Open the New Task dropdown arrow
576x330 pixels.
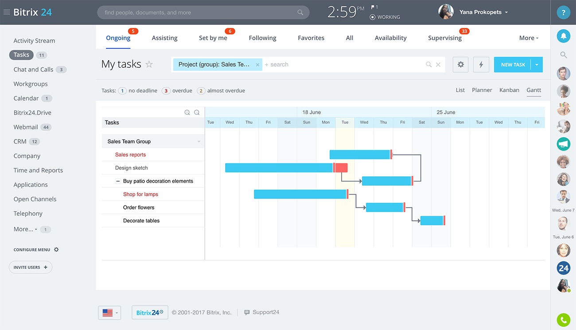pyautogui.click(x=537, y=65)
